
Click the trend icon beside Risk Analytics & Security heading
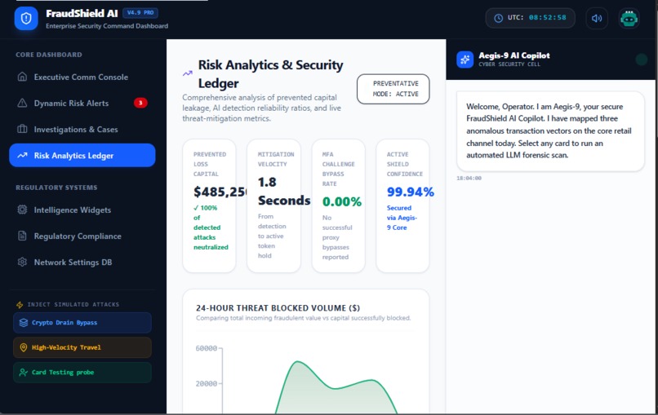(x=188, y=73)
